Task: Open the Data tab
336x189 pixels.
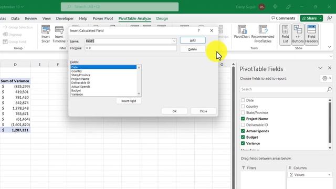Action: (x=15, y=18)
